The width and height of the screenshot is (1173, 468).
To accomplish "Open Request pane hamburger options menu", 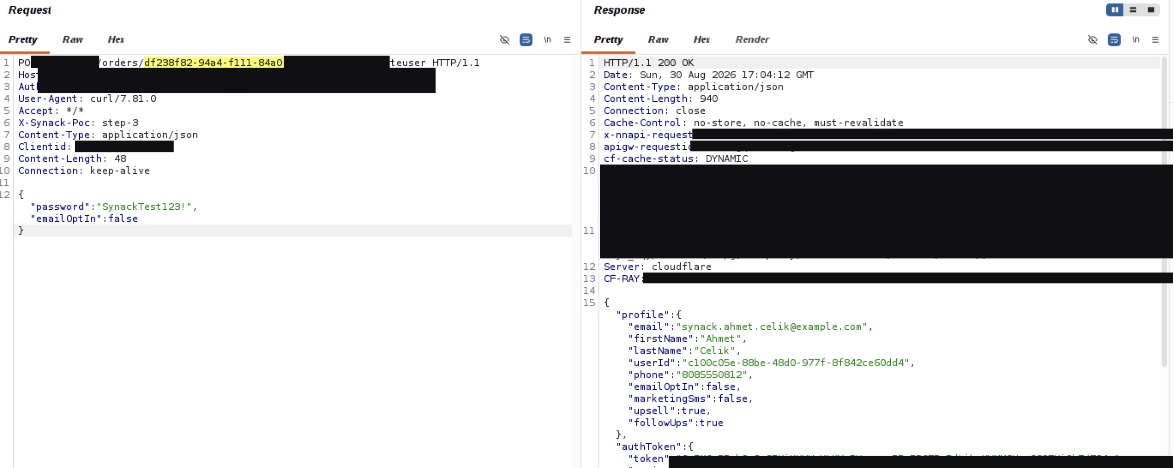I will [567, 40].
